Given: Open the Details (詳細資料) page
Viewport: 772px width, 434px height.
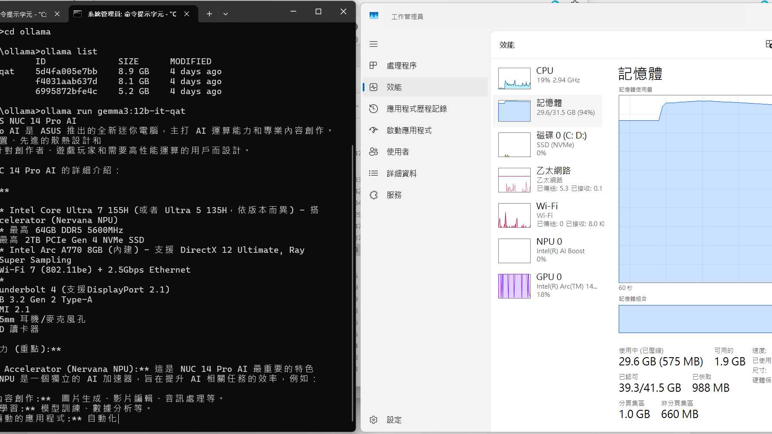Looking at the screenshot, I should pyautogui.click(x=425, y=173).
